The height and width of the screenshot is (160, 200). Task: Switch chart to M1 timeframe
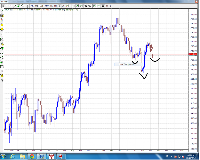pos(32,6)
